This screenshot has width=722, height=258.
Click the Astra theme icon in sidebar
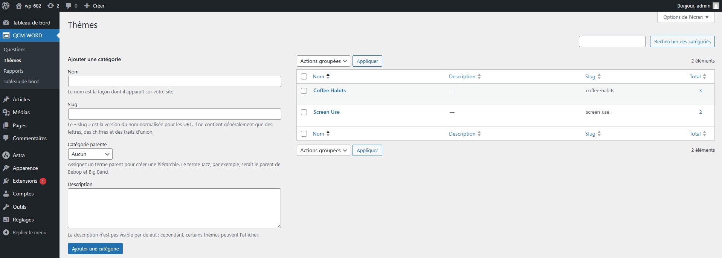pyautogui.click(x=6, y=155)
